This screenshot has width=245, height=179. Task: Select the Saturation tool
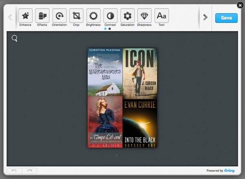coord(127,16)
